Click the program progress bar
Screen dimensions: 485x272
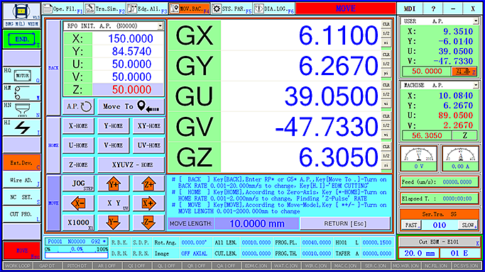pos(77,255)
